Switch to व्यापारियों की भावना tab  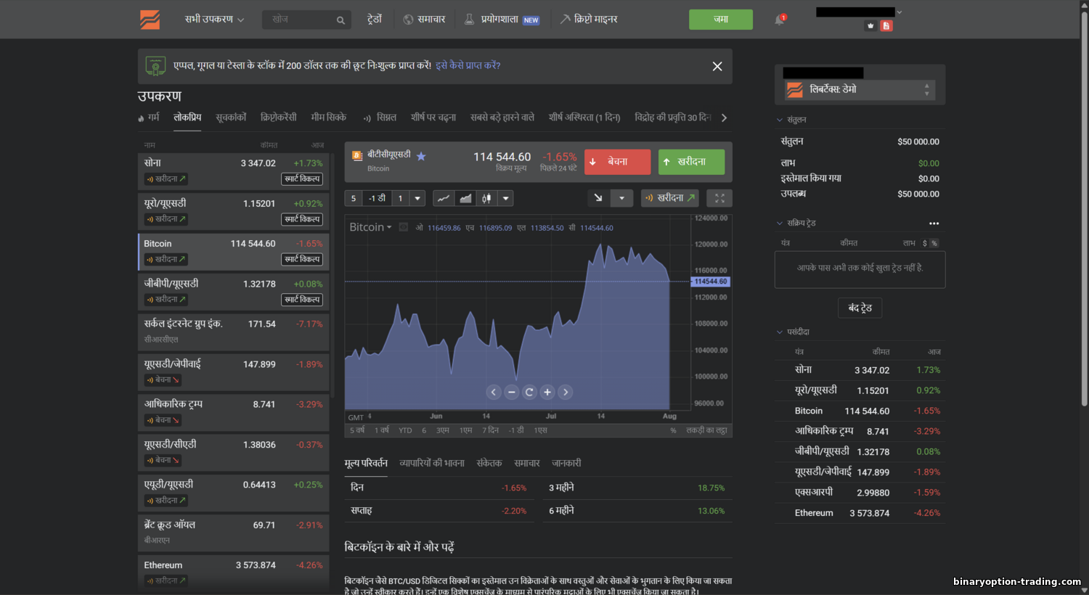pyautogui.click(x=431, y=463)
